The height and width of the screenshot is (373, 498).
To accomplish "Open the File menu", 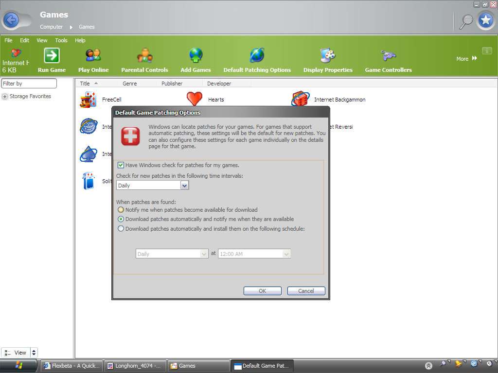I will tap(8, 40).
